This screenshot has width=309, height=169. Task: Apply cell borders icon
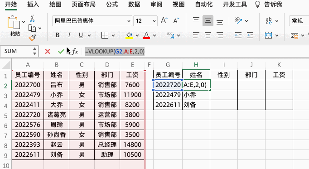pyautogui.click(x=105, y=35)
